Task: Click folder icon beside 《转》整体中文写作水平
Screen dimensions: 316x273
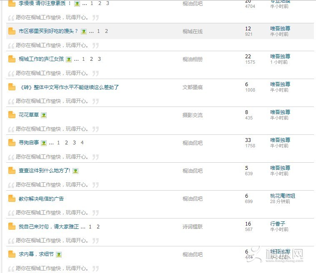Action: pyautogui.click(x=12, y=87)
